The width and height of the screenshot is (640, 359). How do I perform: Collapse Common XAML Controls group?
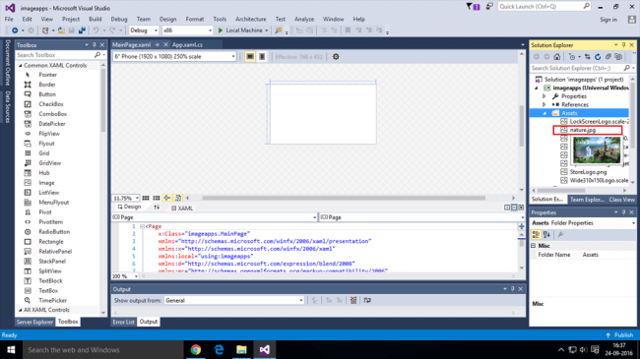click(x=20, y=65)
